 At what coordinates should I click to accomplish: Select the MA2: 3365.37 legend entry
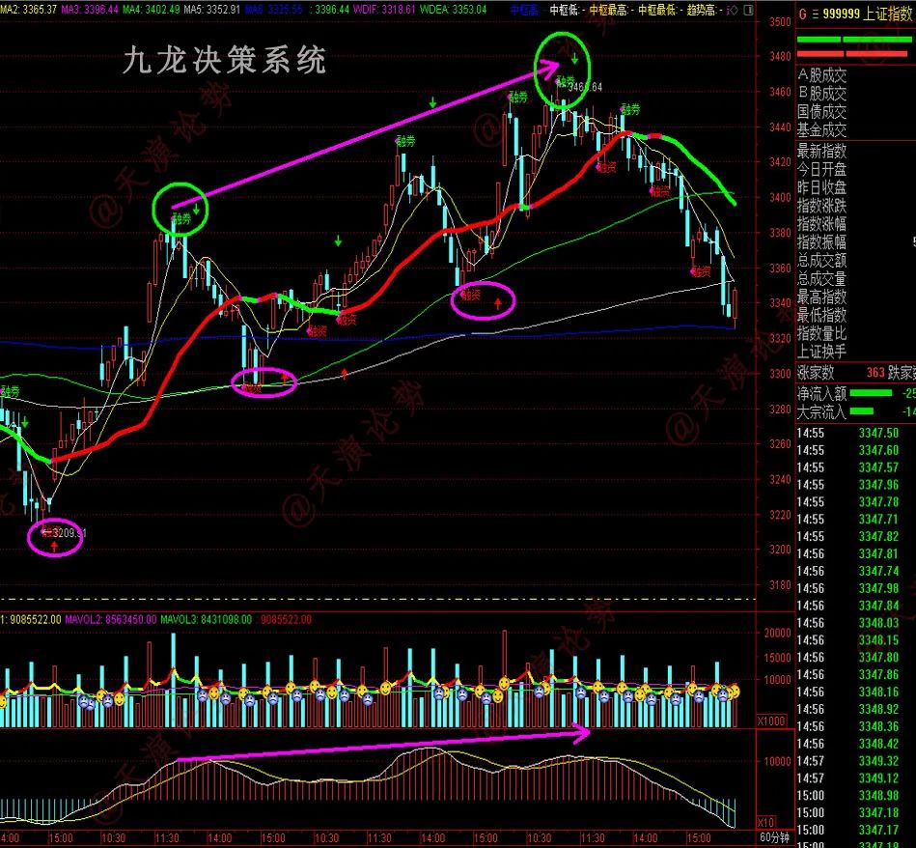click(x=29, y=10)
